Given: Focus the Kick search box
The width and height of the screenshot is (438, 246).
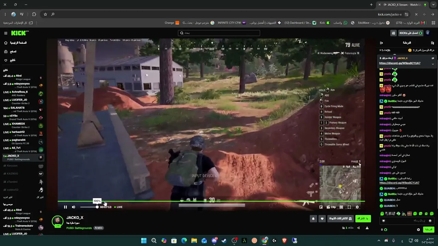Looking at the screenshot, I should coord(219,33).
